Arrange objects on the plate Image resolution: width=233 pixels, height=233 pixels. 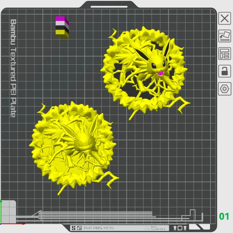[225, 54]
